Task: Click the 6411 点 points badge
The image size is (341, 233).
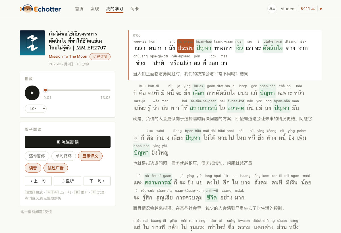Action: pos(308,9)
